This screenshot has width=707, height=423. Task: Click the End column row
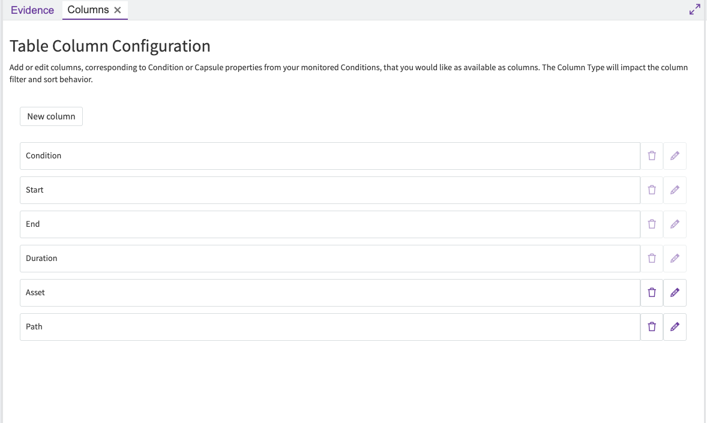pyautogui.click(x=330, y=224)
